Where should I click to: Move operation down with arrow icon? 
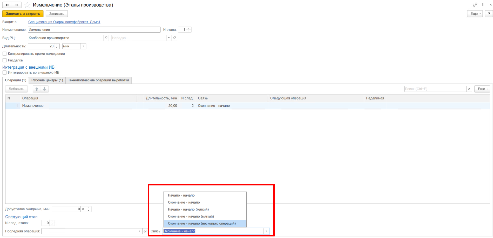click(x=45, y=89)
